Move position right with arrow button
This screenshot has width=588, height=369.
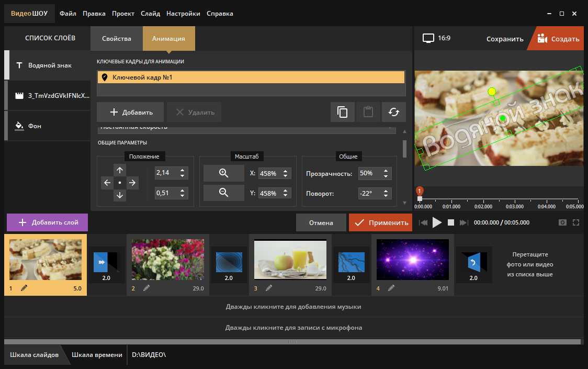pyautogui.click(x=132, y=183)
